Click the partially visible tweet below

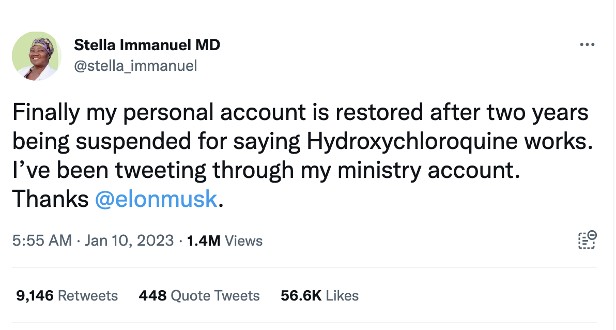[308, 327]
